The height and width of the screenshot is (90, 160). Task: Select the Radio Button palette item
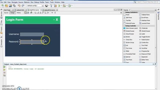(x=144, y=40)
